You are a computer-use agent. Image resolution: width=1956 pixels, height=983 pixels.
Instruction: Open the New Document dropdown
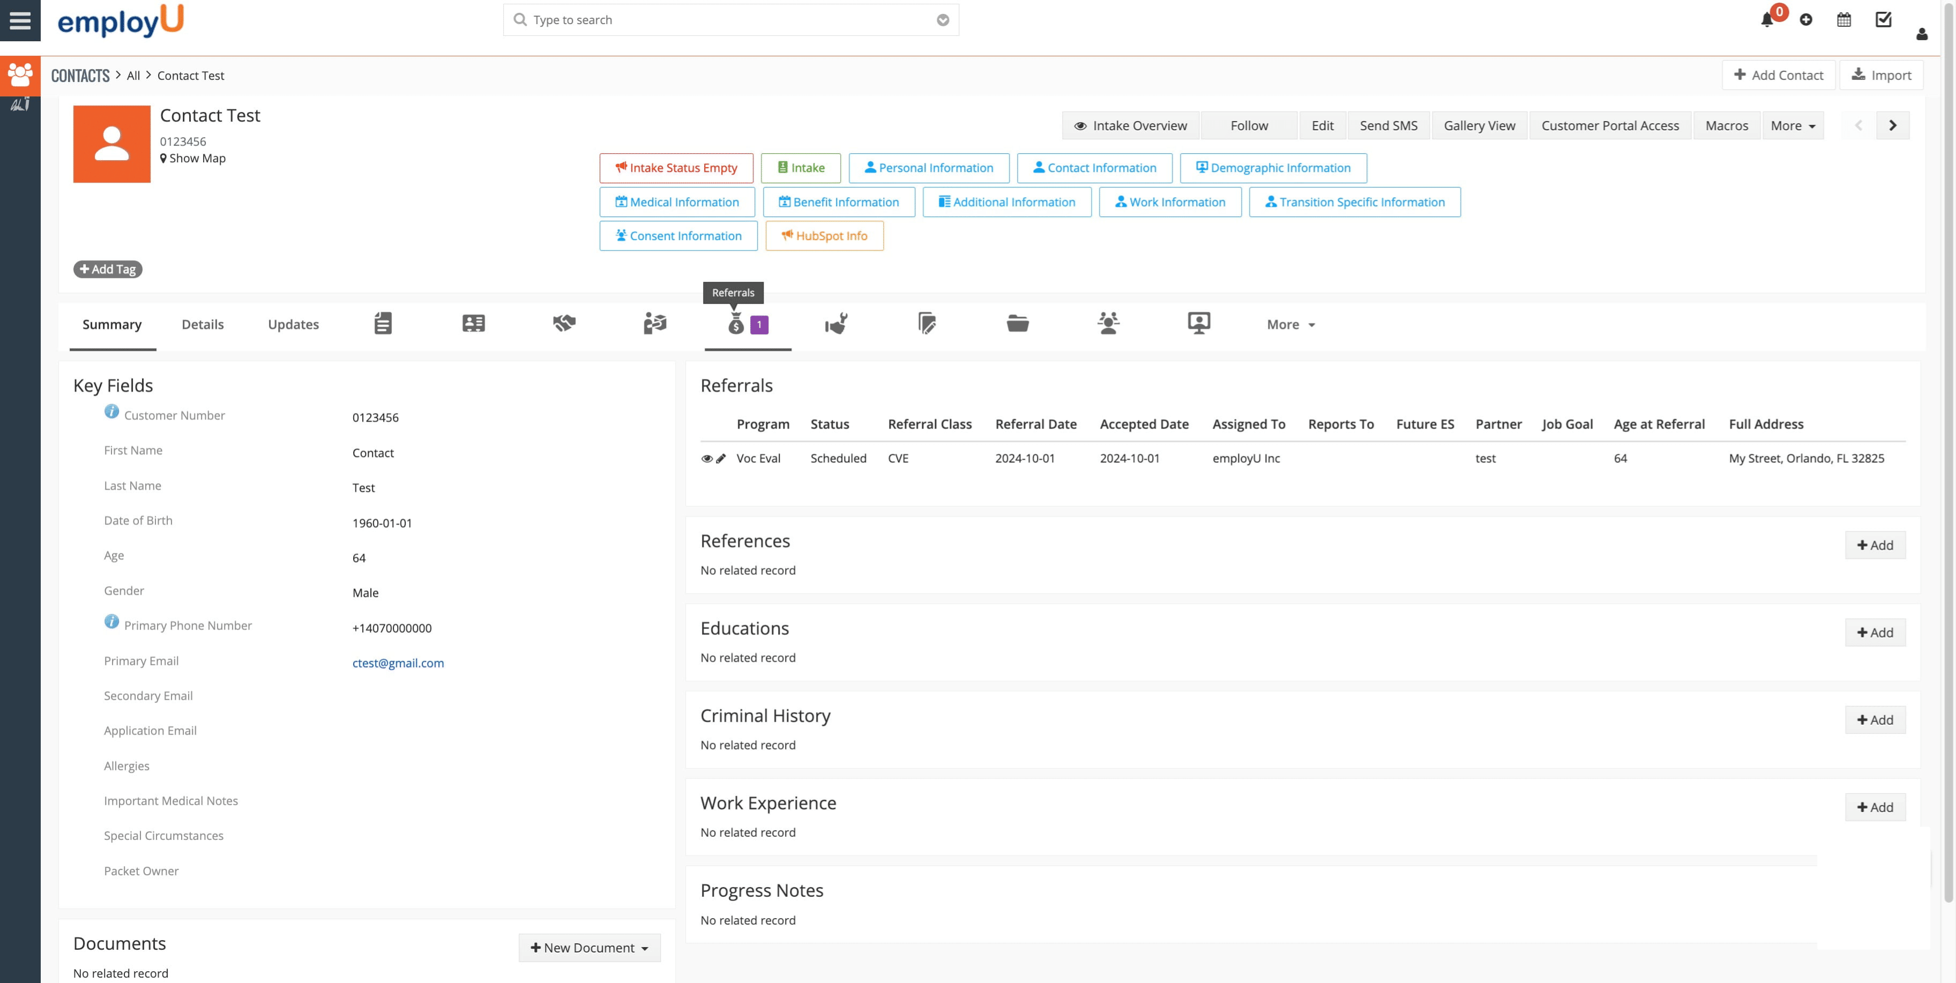pyautogui.click(x=589, y=947)
